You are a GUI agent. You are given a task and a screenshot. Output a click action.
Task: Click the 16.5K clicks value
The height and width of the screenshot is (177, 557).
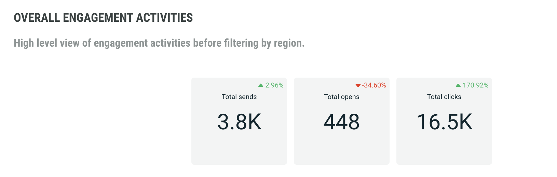(444, 122)
